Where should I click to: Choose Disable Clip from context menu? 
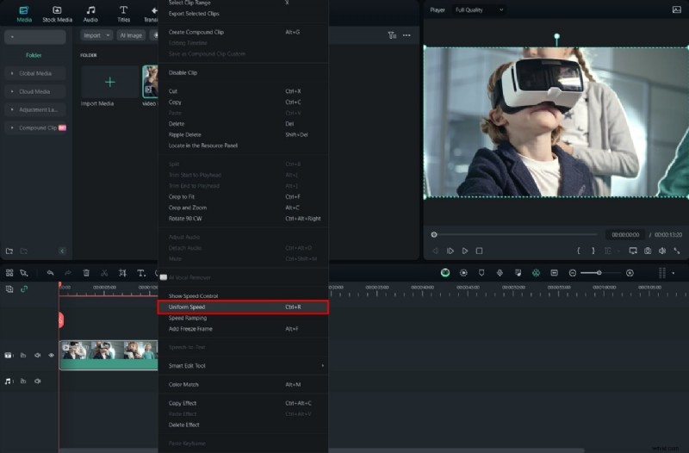tap(244, 72)
